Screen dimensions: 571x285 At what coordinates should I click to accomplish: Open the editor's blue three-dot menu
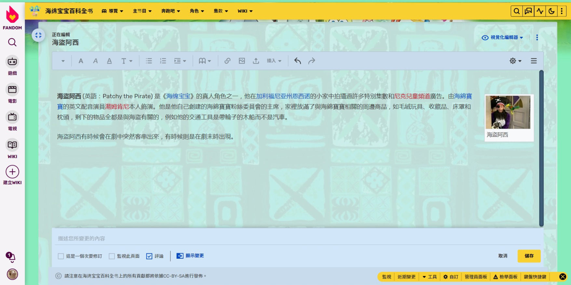537,38
